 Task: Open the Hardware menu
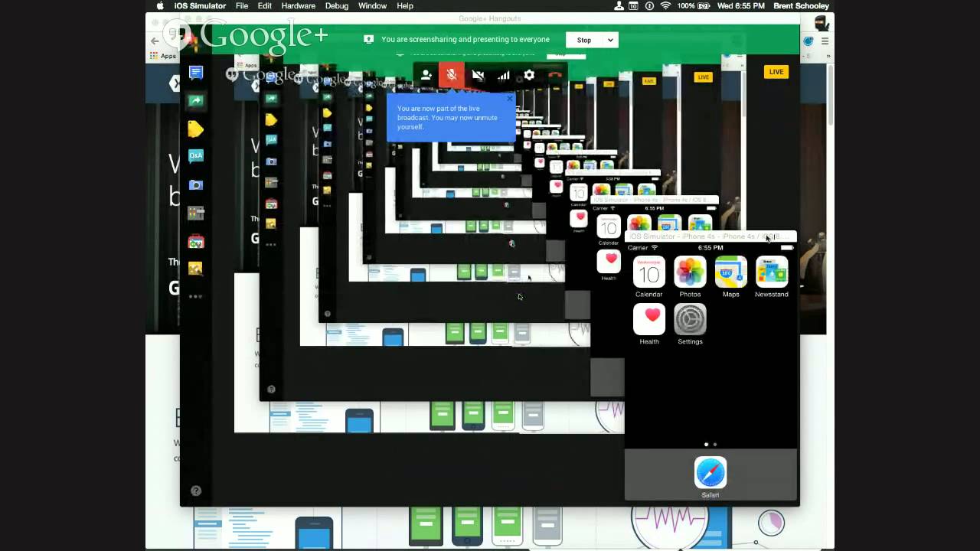pyautogui.click(x=299, y=6)
